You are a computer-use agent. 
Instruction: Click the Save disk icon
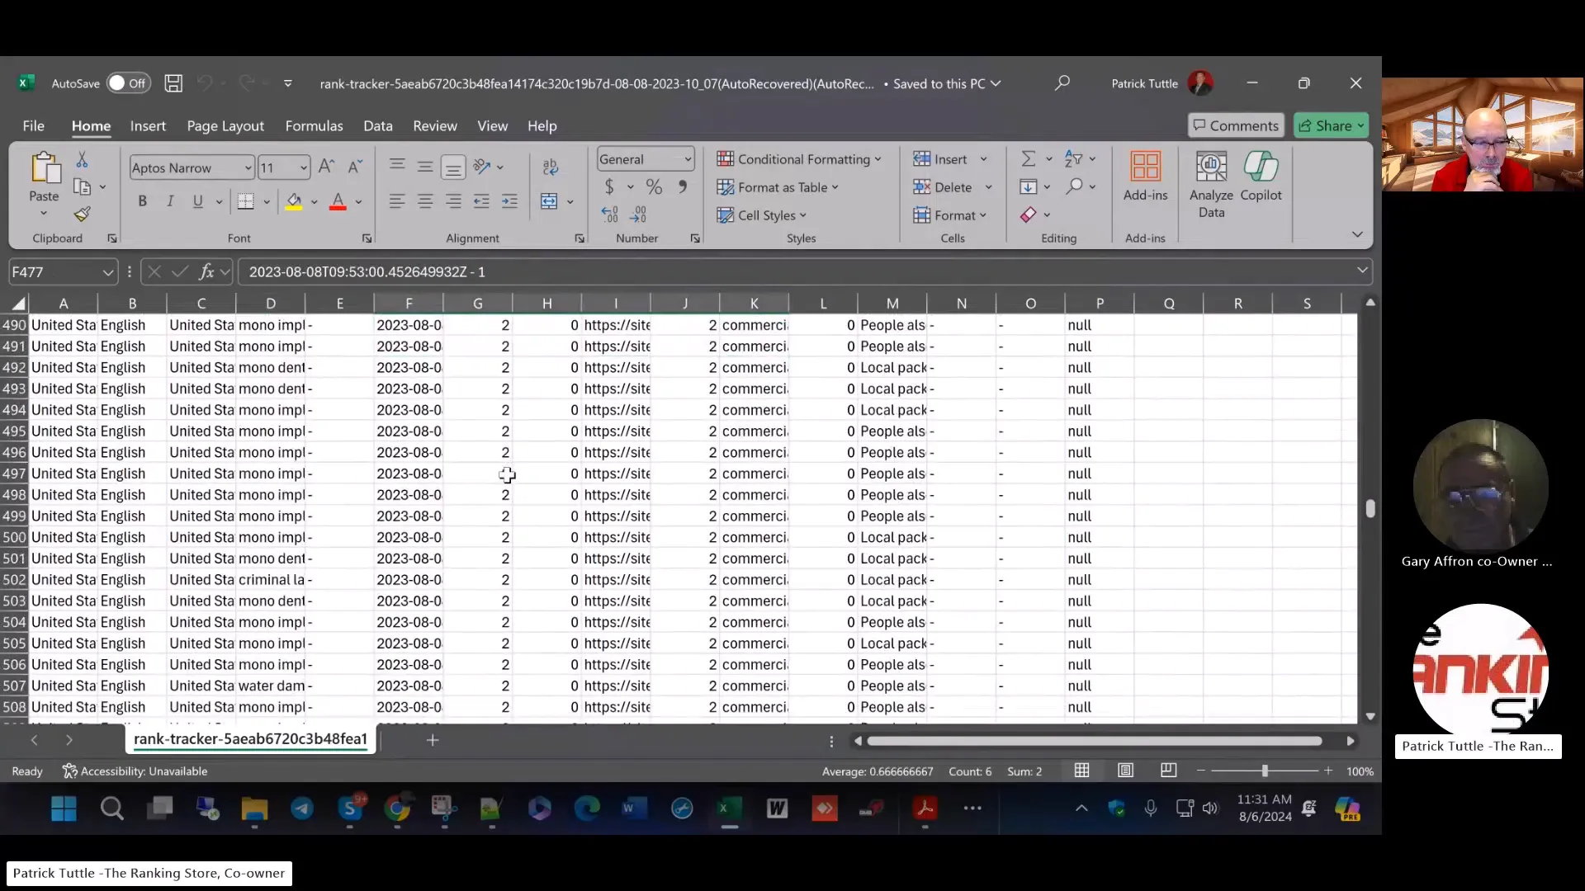tap(173, 83)
